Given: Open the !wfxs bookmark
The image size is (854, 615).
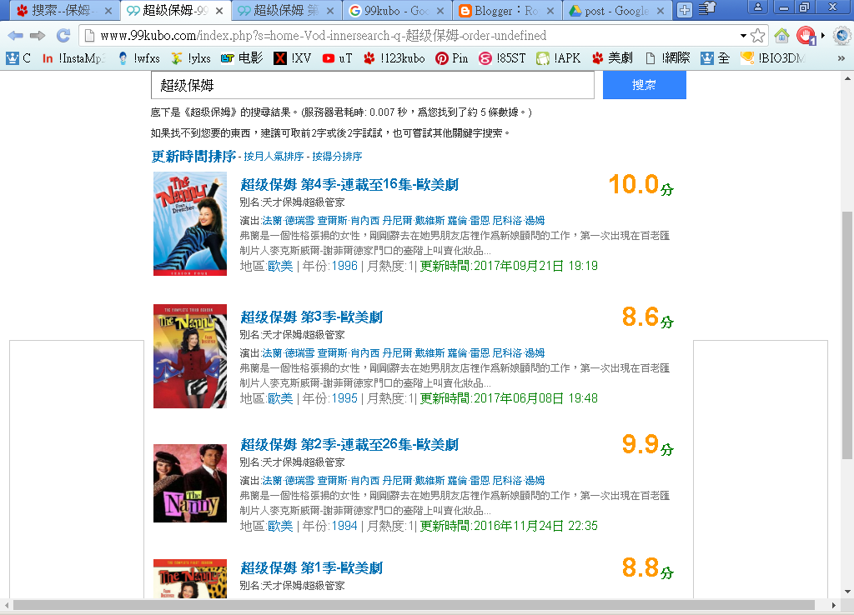Looking at the screenshot, I should pos(139,58).
